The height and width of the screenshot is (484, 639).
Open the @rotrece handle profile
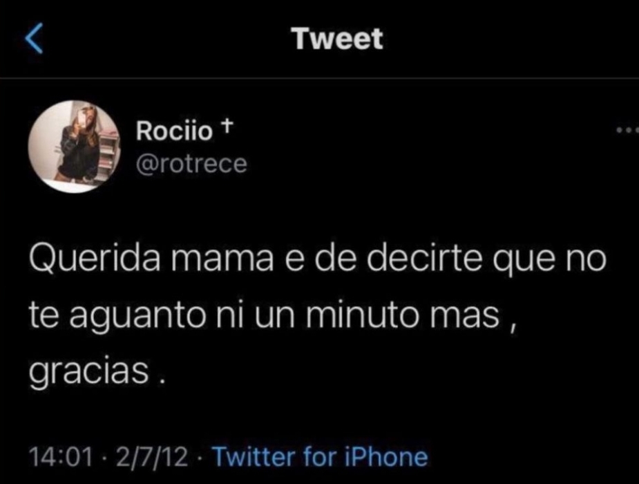coord(191,164)
